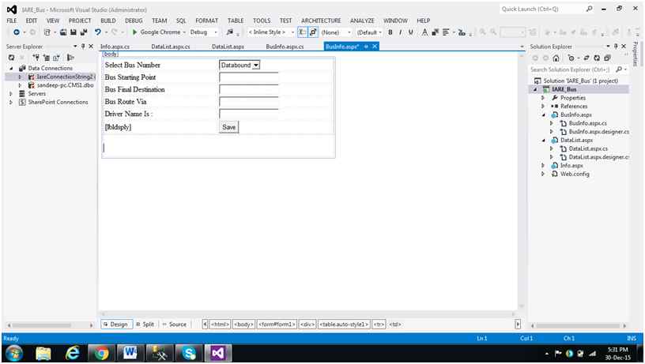Viewport: 645px width, 364px height.
Task: Click the New Project toolbar icon
Action: (47, 32)
